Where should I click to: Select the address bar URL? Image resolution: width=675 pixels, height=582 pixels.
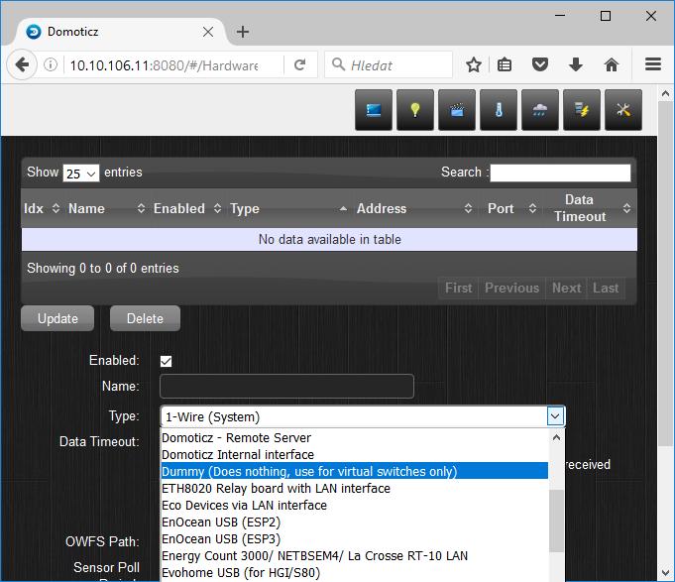[x=164, y=65]
